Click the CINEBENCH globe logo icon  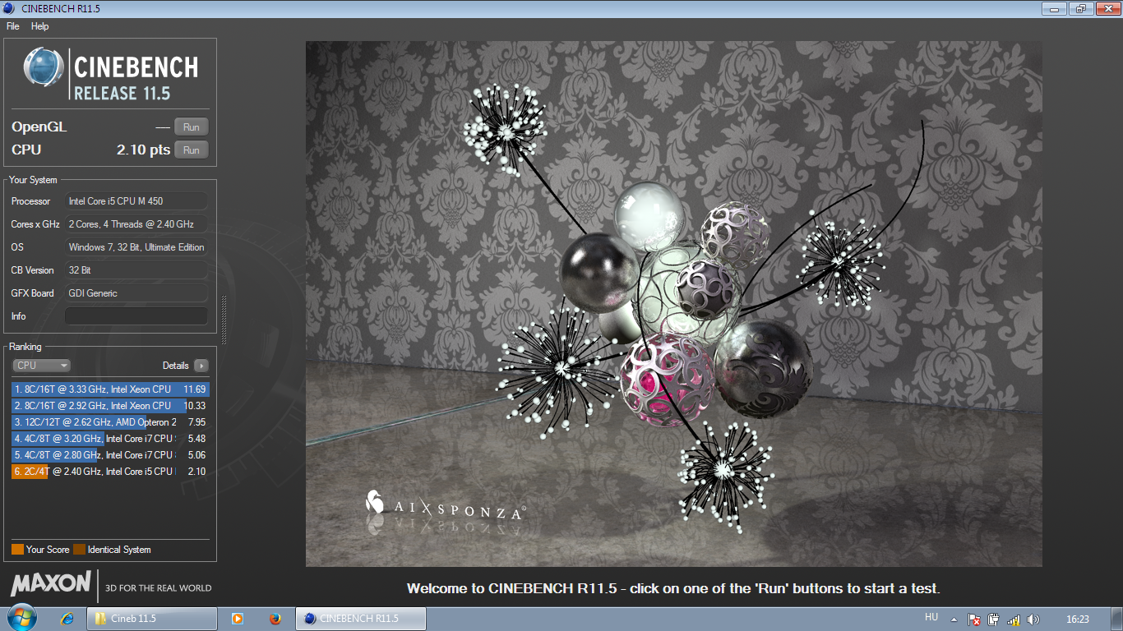pos(44,67)
